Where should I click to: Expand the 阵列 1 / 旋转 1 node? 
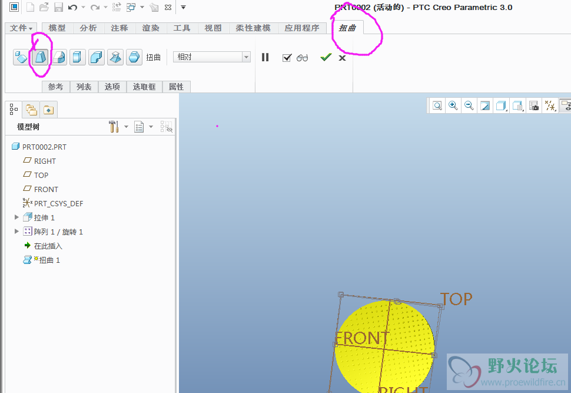click(x=16, y=232)
